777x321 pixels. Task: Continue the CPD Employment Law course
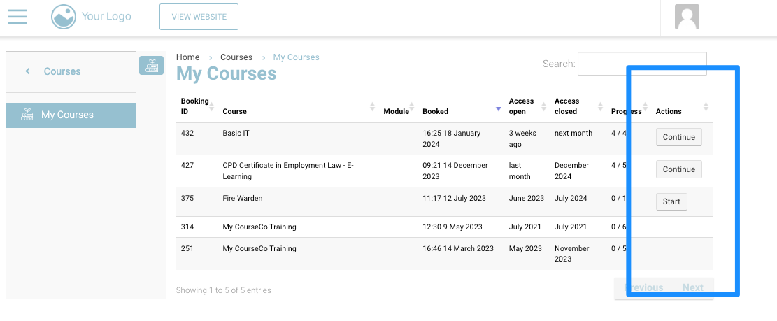[678, 169]
